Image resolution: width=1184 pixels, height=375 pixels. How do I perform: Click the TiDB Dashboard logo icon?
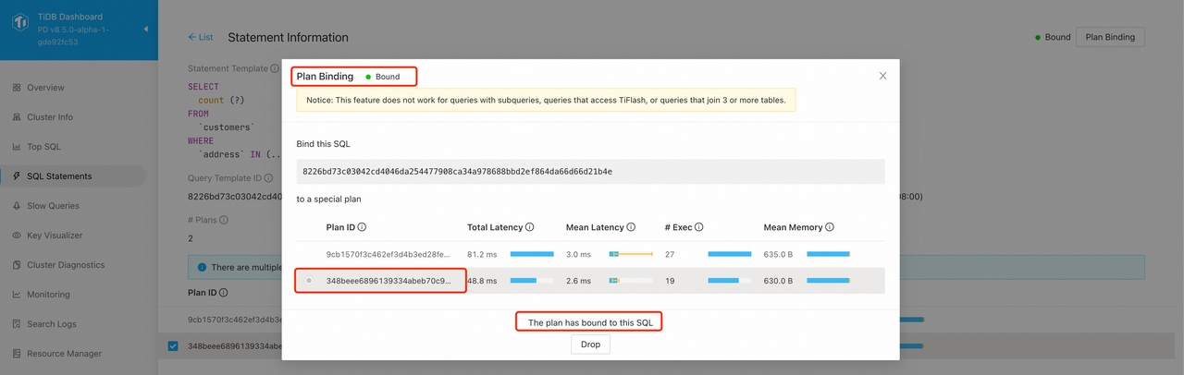pos(19,22)
